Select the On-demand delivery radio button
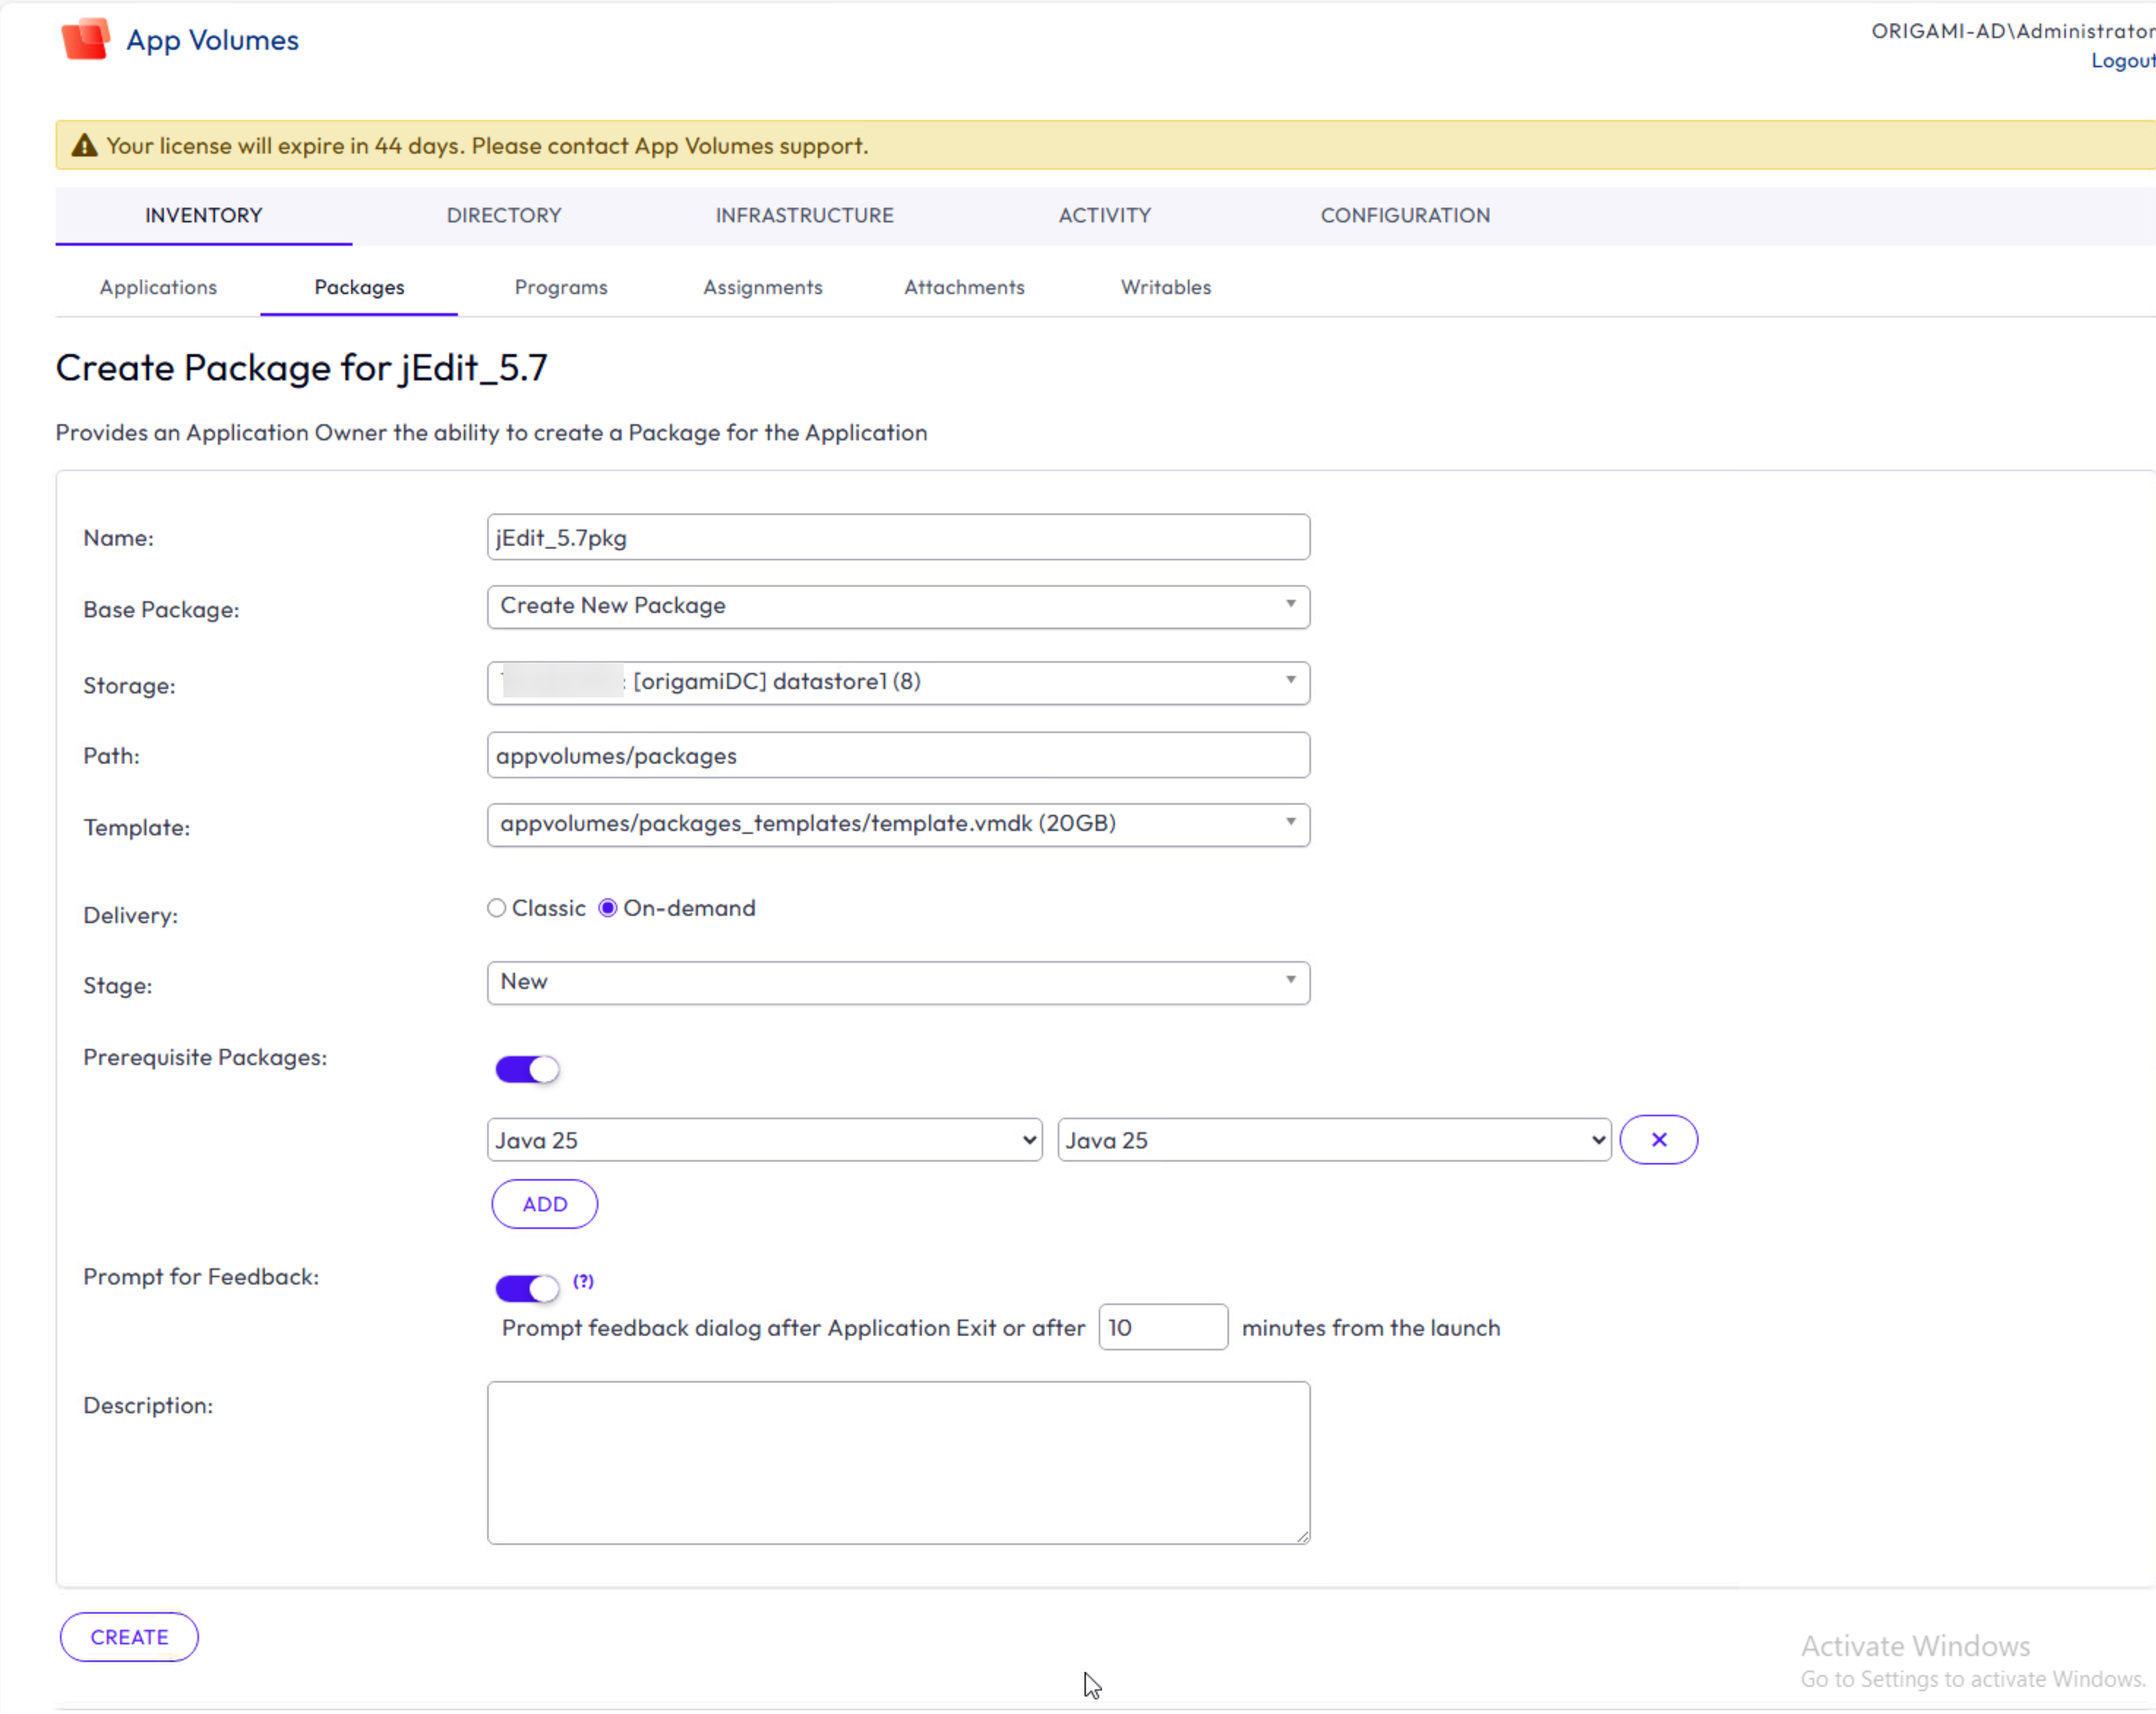 coord(607,908)
